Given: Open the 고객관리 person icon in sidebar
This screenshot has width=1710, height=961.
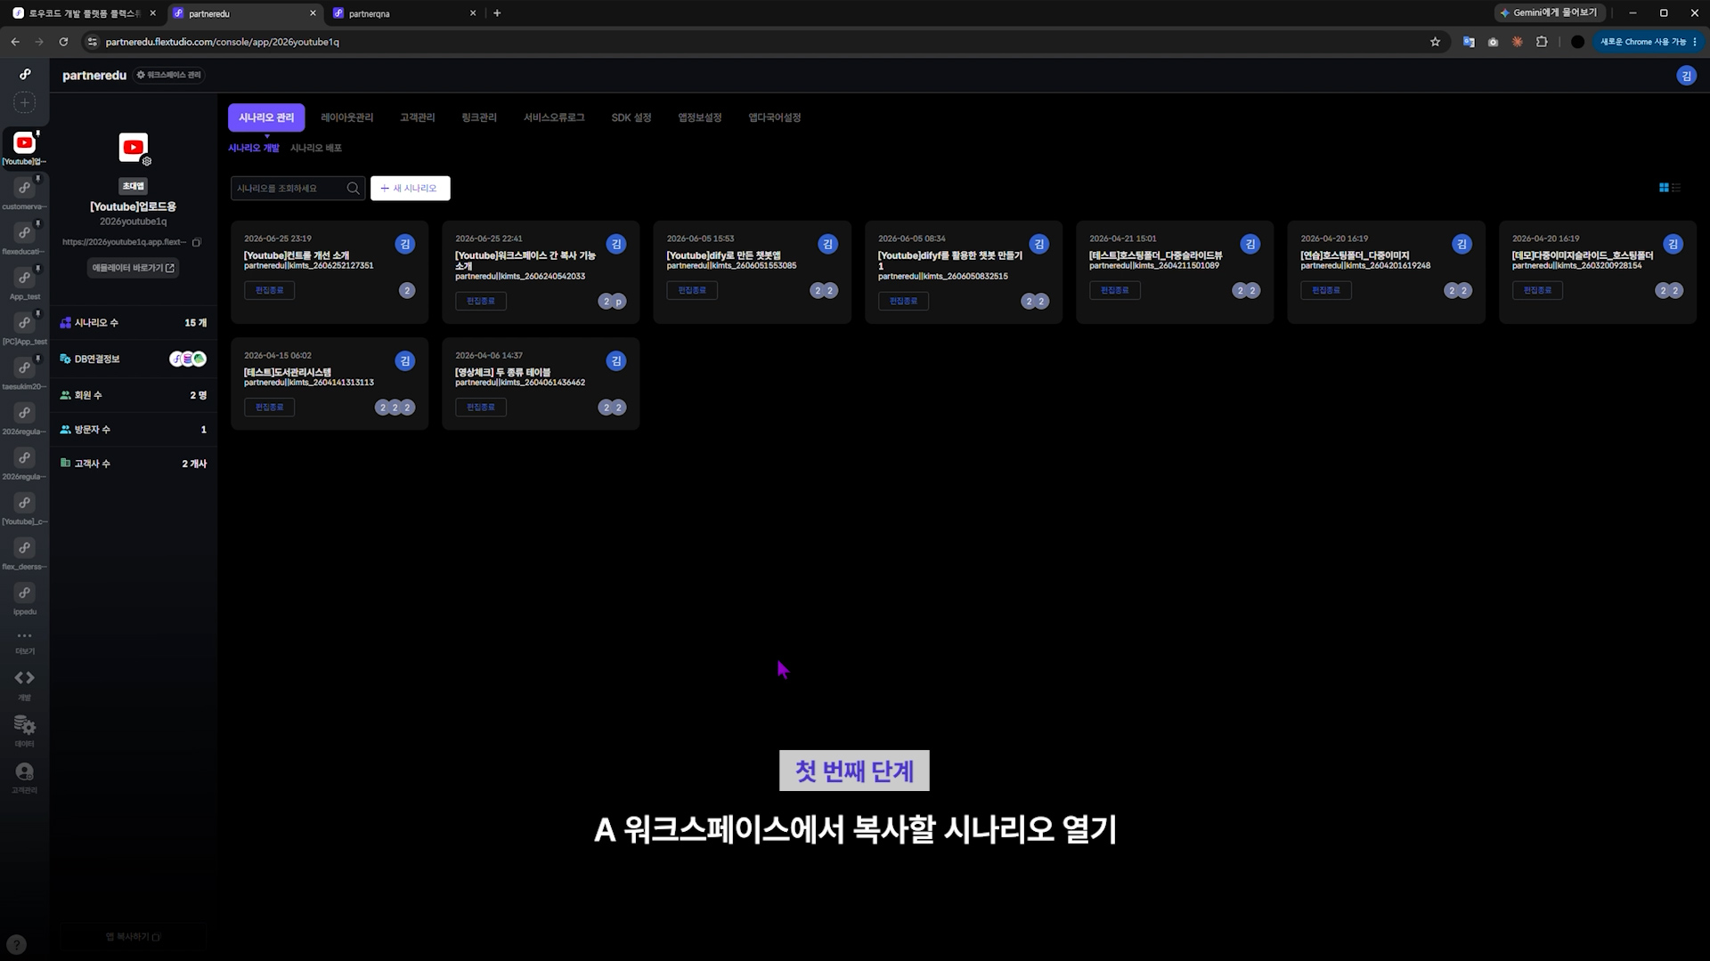Looking at the screenshot, I should pyautogui.click(x=24, y=771).
